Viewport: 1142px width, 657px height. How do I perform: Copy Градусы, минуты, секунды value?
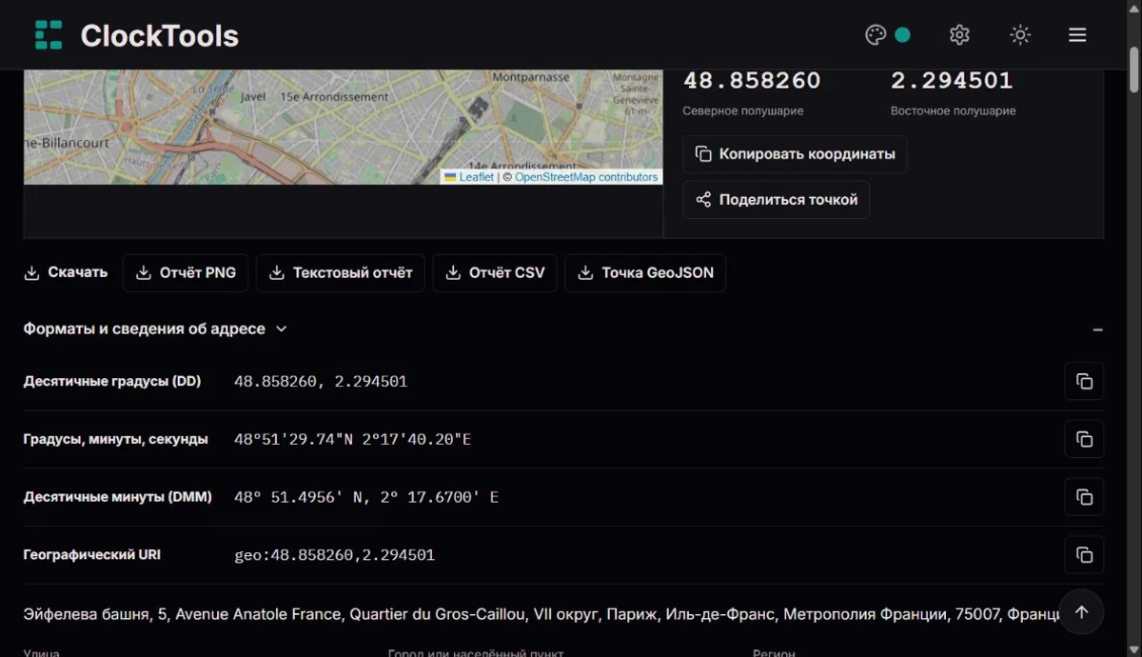click(x=1084, y=440)
